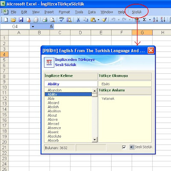This screenshot has height=171, width=171.
Task: Open the Undo history dropdown arrow
Action: tap(118, 20)
